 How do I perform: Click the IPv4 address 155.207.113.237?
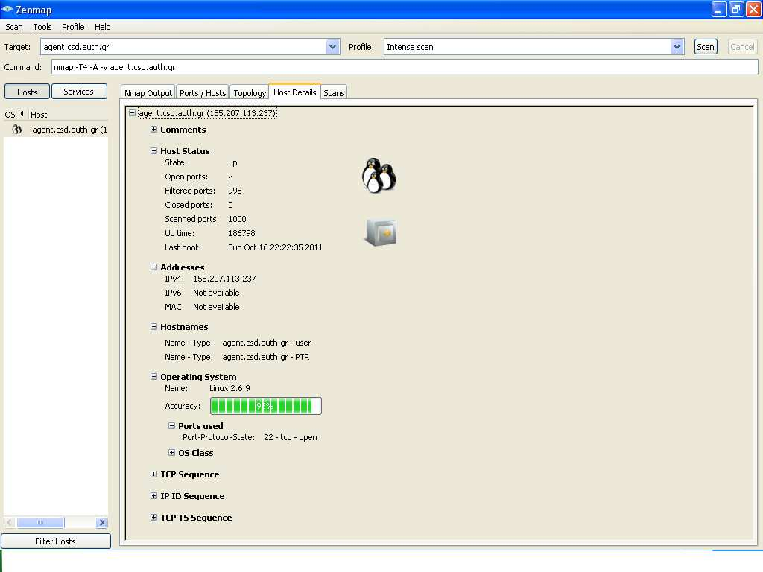coord(224,279)
